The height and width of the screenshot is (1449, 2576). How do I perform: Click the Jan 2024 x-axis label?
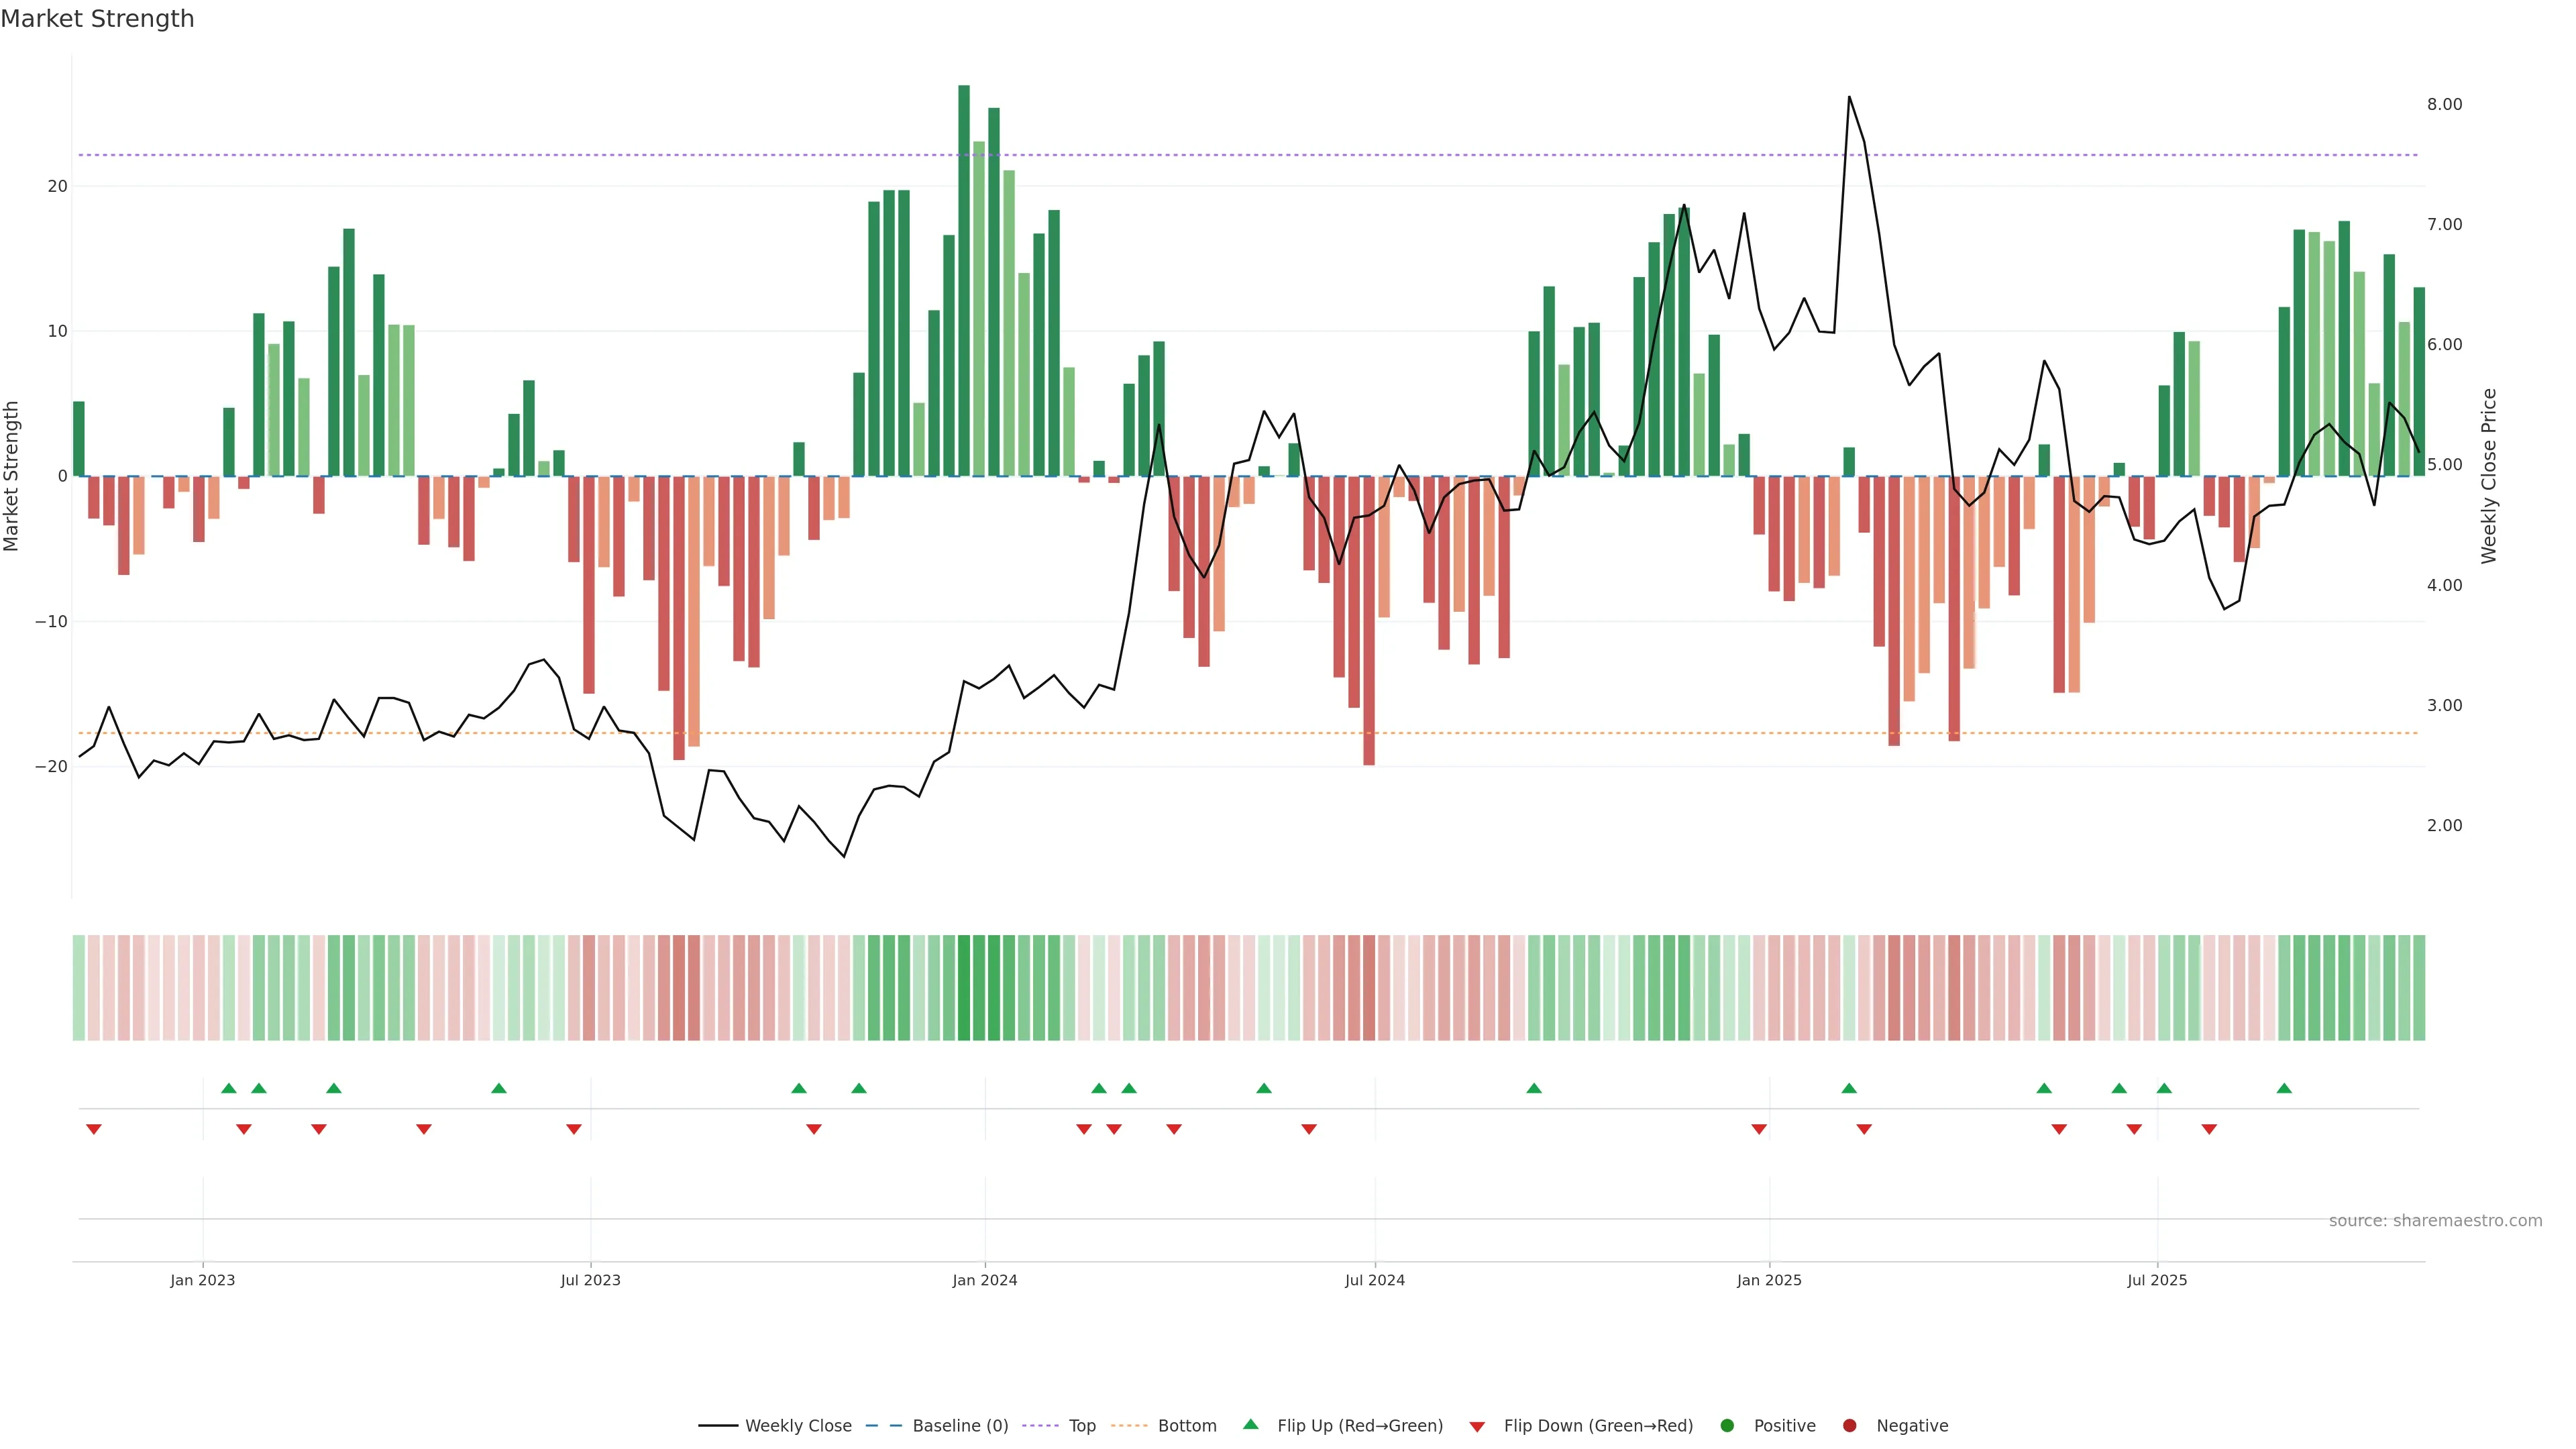click(984, 1280)
